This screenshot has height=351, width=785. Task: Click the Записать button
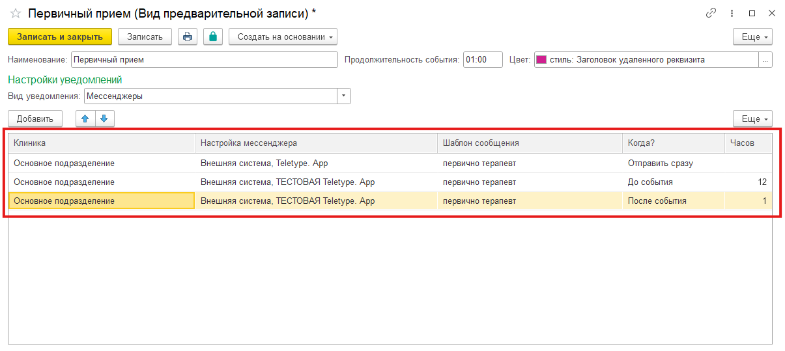[145, 36]
